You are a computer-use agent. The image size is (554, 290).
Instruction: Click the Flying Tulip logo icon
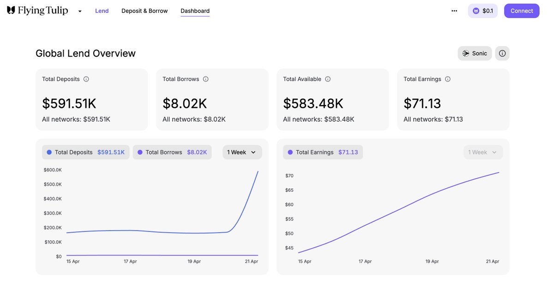click(11, 10)
